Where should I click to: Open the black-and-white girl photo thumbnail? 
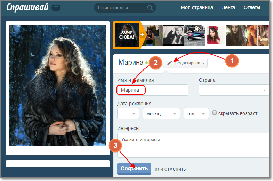click(174, 35)
